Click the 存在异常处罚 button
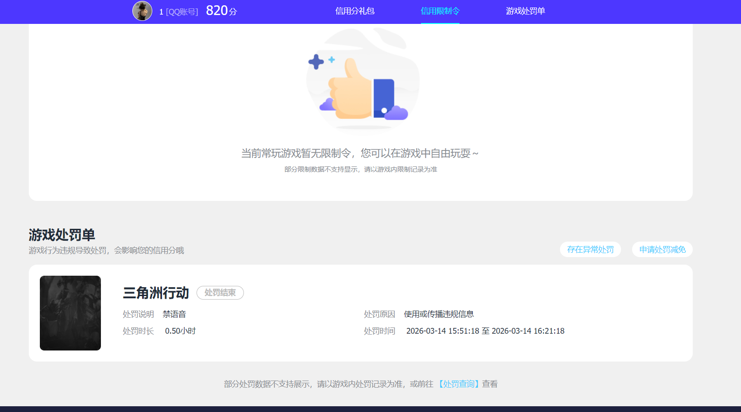741x412 pixels. pyautogui.click(x=590, y=250)
